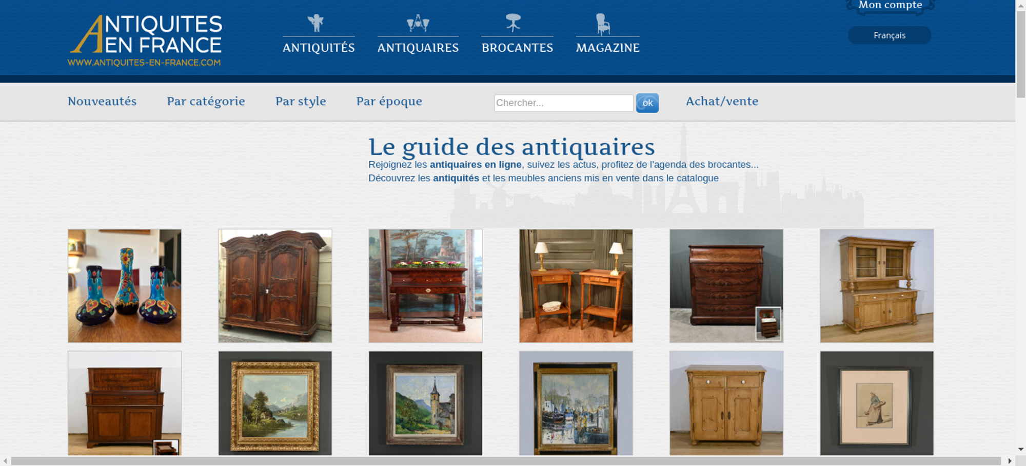This screenshot has width=1026, height=466.
Task: Focus the Chercher search field
Action: coord(564,103)
